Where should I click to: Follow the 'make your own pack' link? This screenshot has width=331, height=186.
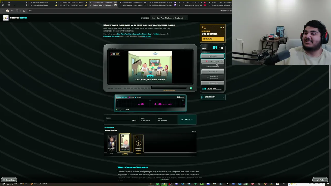111,36
